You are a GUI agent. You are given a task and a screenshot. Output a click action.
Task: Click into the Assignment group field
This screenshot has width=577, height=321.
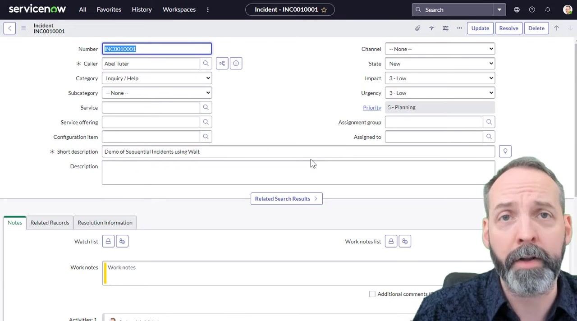434,122
